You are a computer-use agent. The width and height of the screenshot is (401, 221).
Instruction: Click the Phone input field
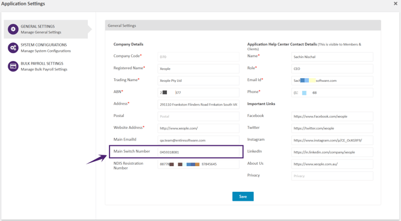[x=332, y=93]
